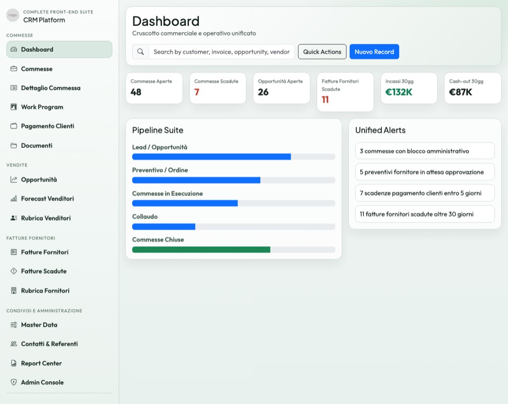
Task: Click the Dashboard gauge icon in sidebar
Action: pyautogui.click(x=14, y=50)
